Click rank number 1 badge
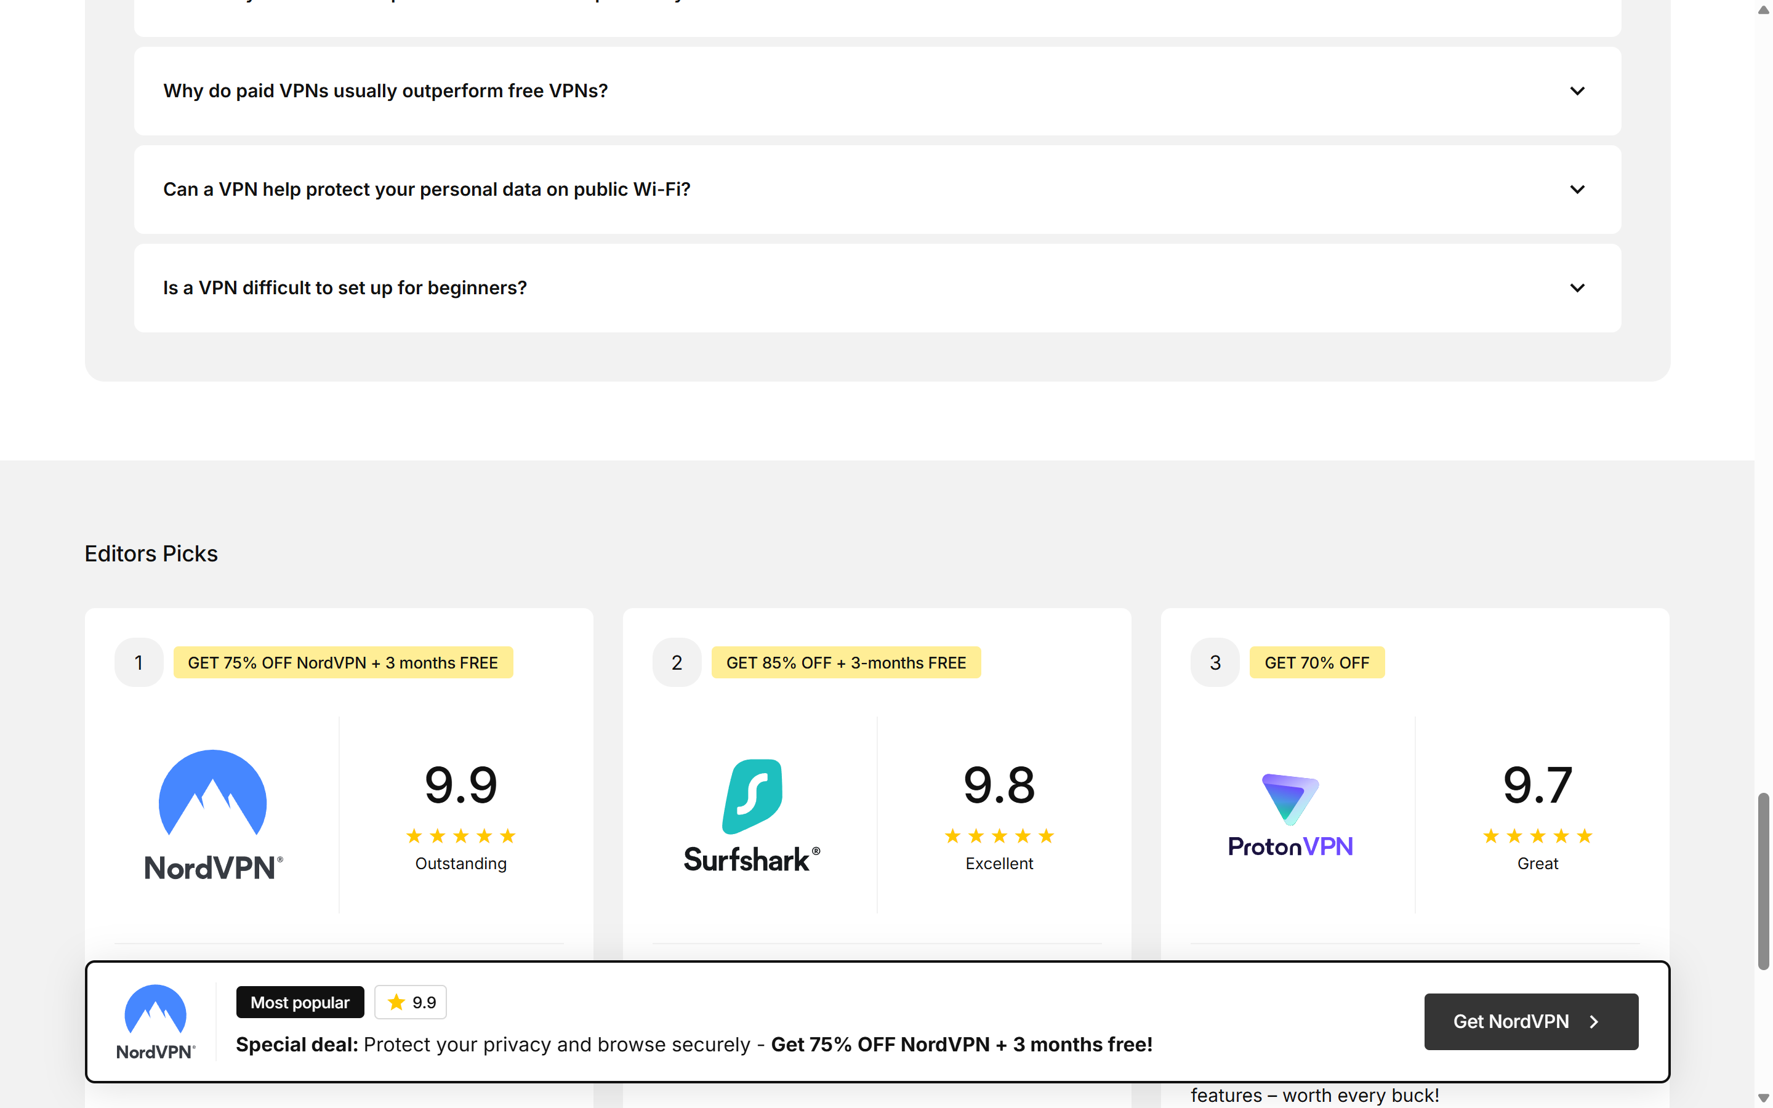Screen dimensions: 1773x1108 tap(139, 662)
